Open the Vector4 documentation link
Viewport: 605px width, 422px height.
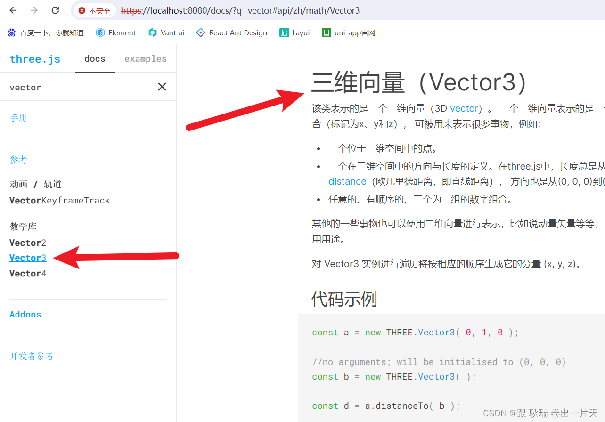[x=28, y=273]
